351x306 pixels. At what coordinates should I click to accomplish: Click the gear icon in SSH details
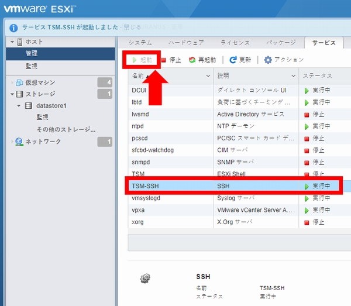[x=145, y=279]
